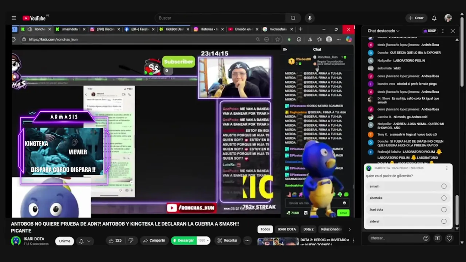Open YouTube notifications bell
Viewport: 466px width, 262px height.
[x=434, y=18]
